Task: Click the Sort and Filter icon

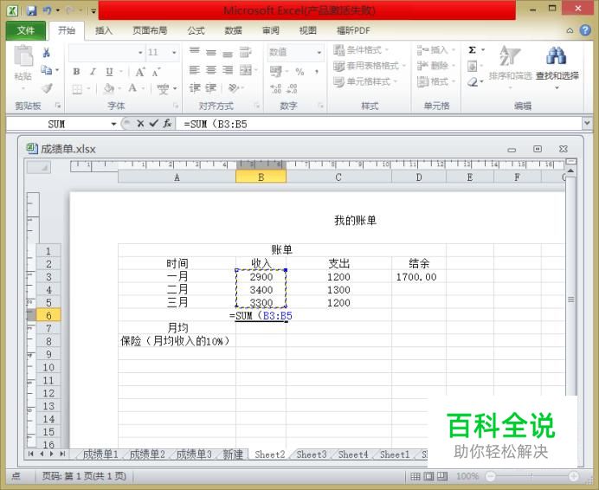Action: (511, 67)
